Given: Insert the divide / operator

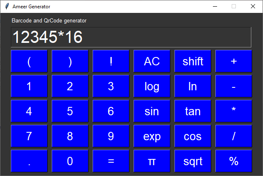Looking at the screenshot, I should click(x=234, y=136).
